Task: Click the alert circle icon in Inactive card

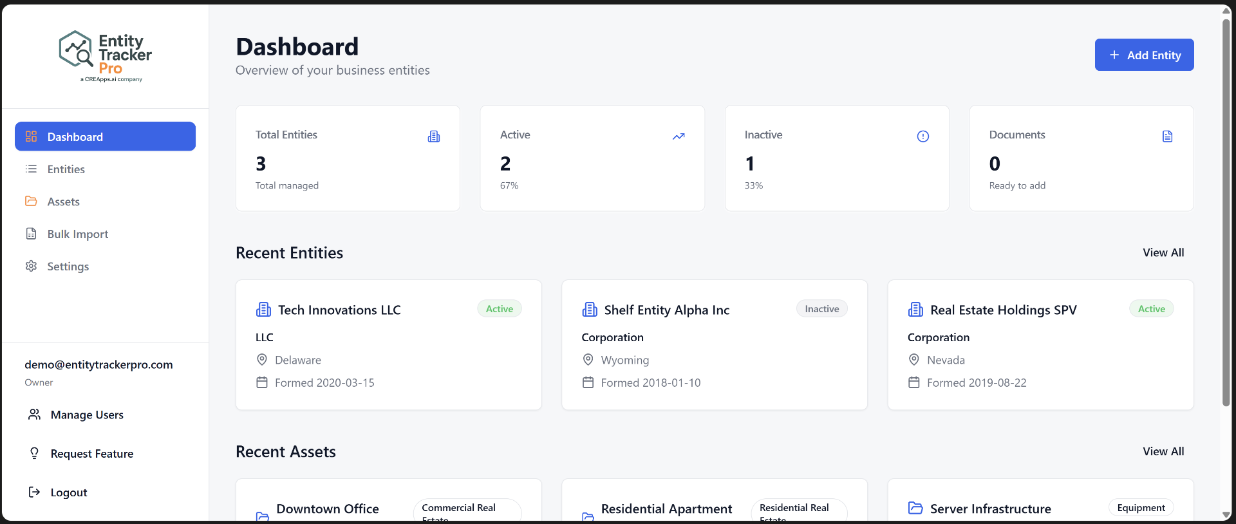Action: (x=923, y=136)
